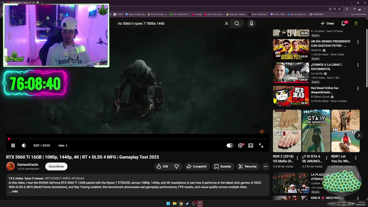Image resolution: width=368 pixels, height=207 pixels.
Task: Open options for Y SI GTA 6 short
Action: pyautogui.click(x=326, y=158)
